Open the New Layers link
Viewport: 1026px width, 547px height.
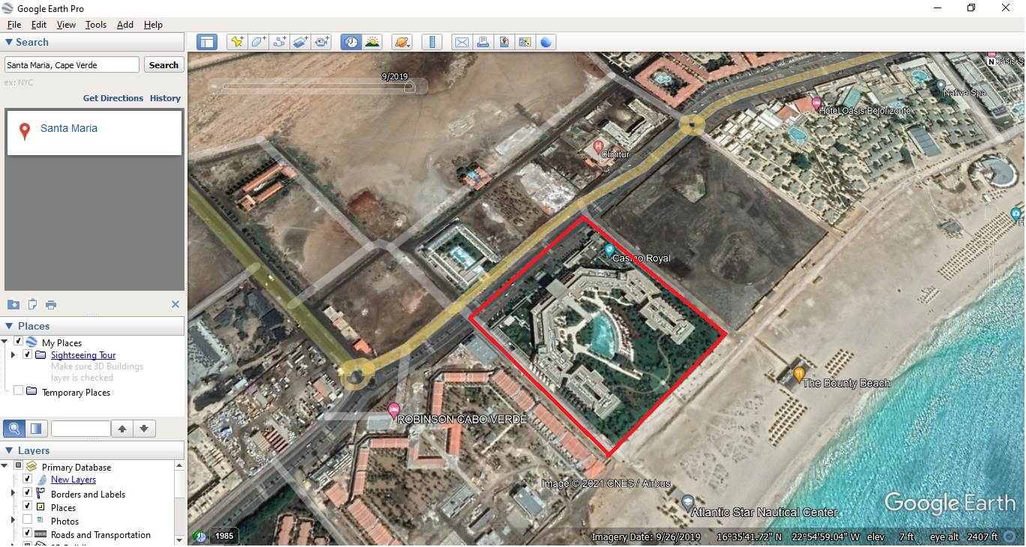click(73, 480)
